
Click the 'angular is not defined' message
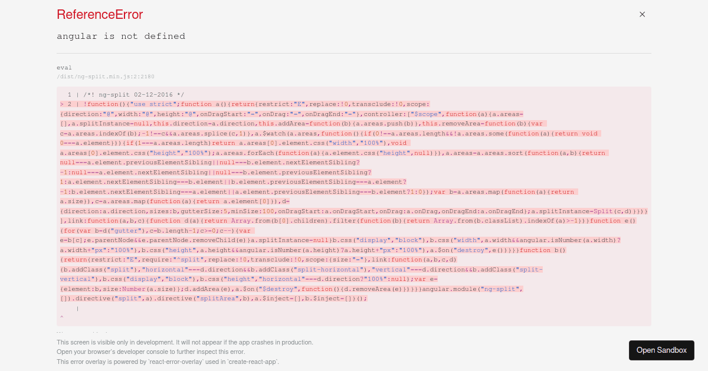click(121, 36)
